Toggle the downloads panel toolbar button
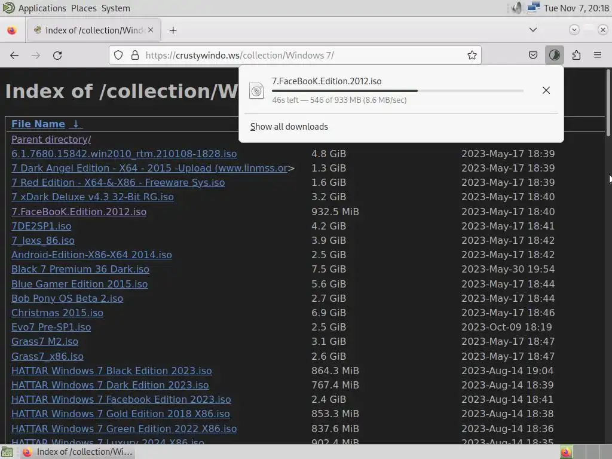The width and height of the screenshot is (612, 459). [554, 56]
